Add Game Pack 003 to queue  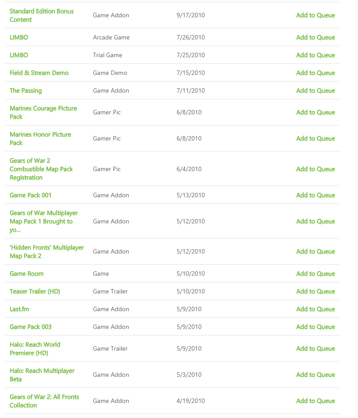click(x=316, y=327)
